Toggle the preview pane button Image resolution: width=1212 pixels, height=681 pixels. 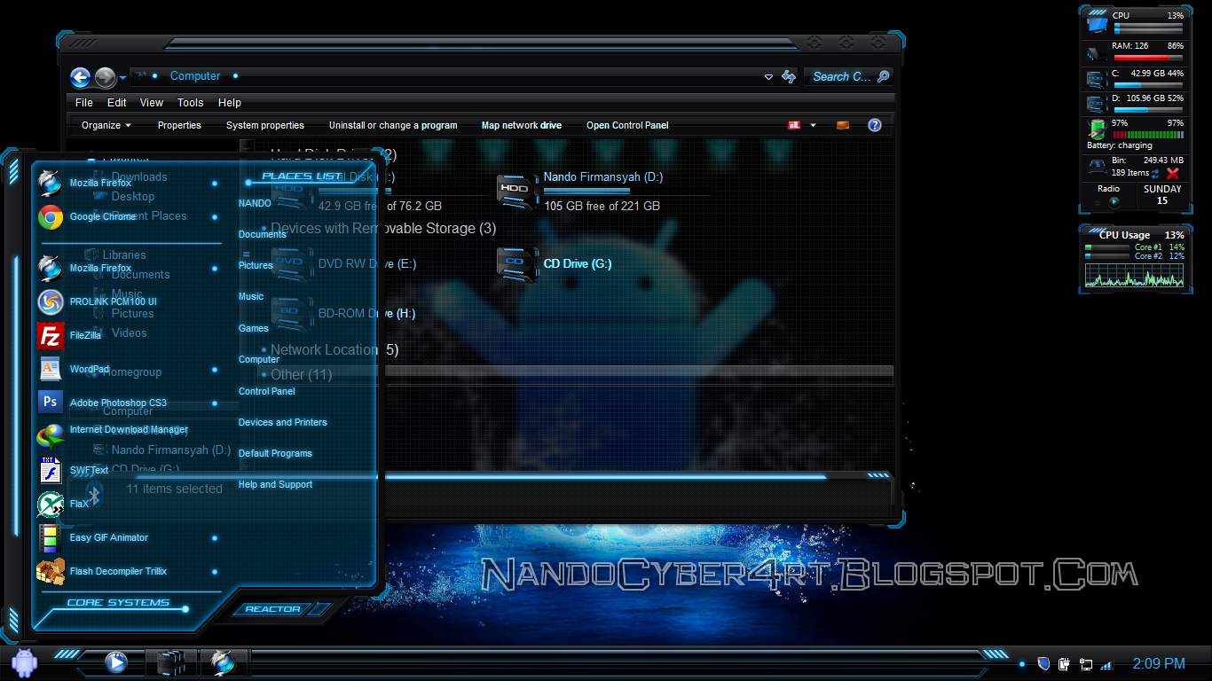pos(842,125)
